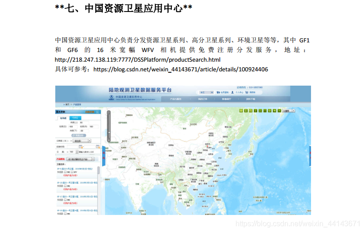Click the blue 收起 collapse tab

[x=104, y=156]
